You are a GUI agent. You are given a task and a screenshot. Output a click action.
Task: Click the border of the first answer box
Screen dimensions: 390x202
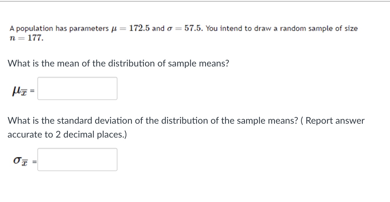77,77
